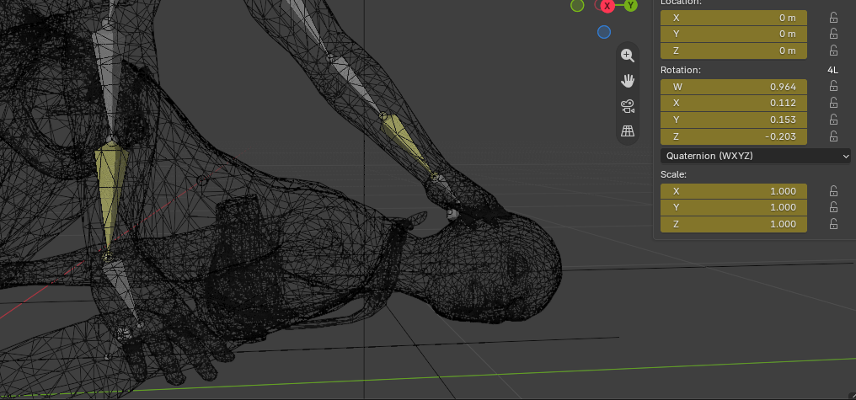
Task: Click the Scale Z field with 1.000
Action: click(x=734, y=224)
